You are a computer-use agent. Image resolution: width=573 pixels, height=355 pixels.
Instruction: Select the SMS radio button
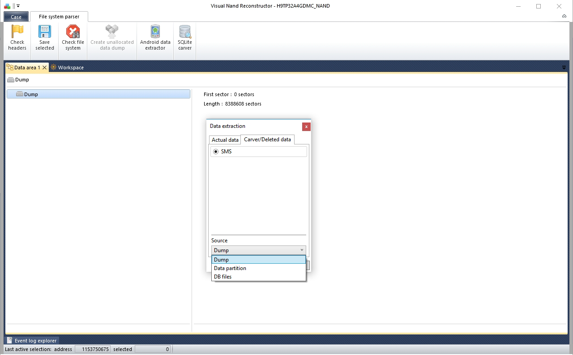[216, 152]
